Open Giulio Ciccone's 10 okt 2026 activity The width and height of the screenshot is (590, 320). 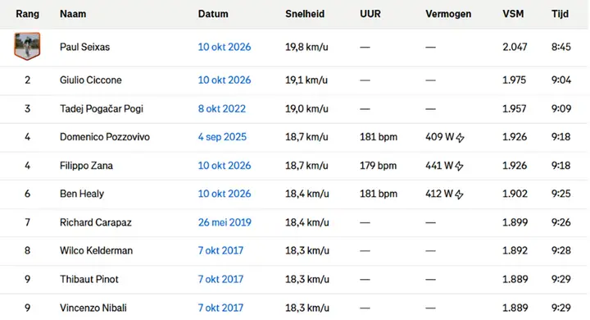[x=225, y=80]
